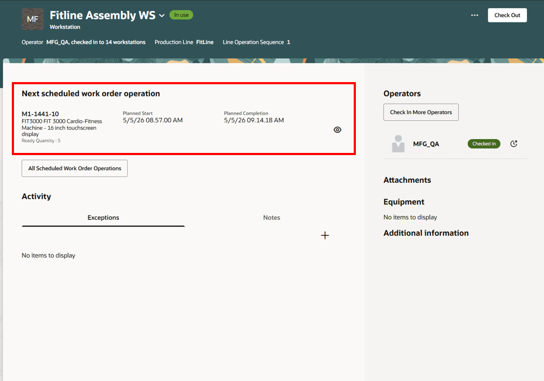Click Operator MFG_QA checked in text
The height and width of the screenshot is (381, 544).
83,42
